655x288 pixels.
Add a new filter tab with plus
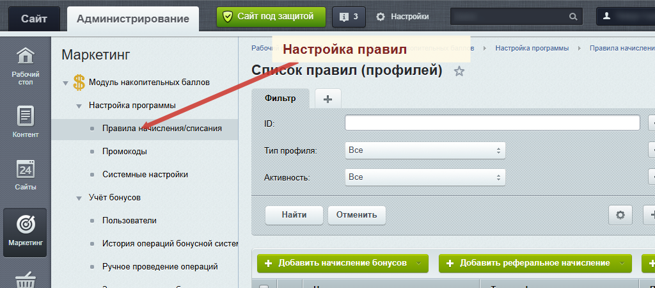[328, 99]
